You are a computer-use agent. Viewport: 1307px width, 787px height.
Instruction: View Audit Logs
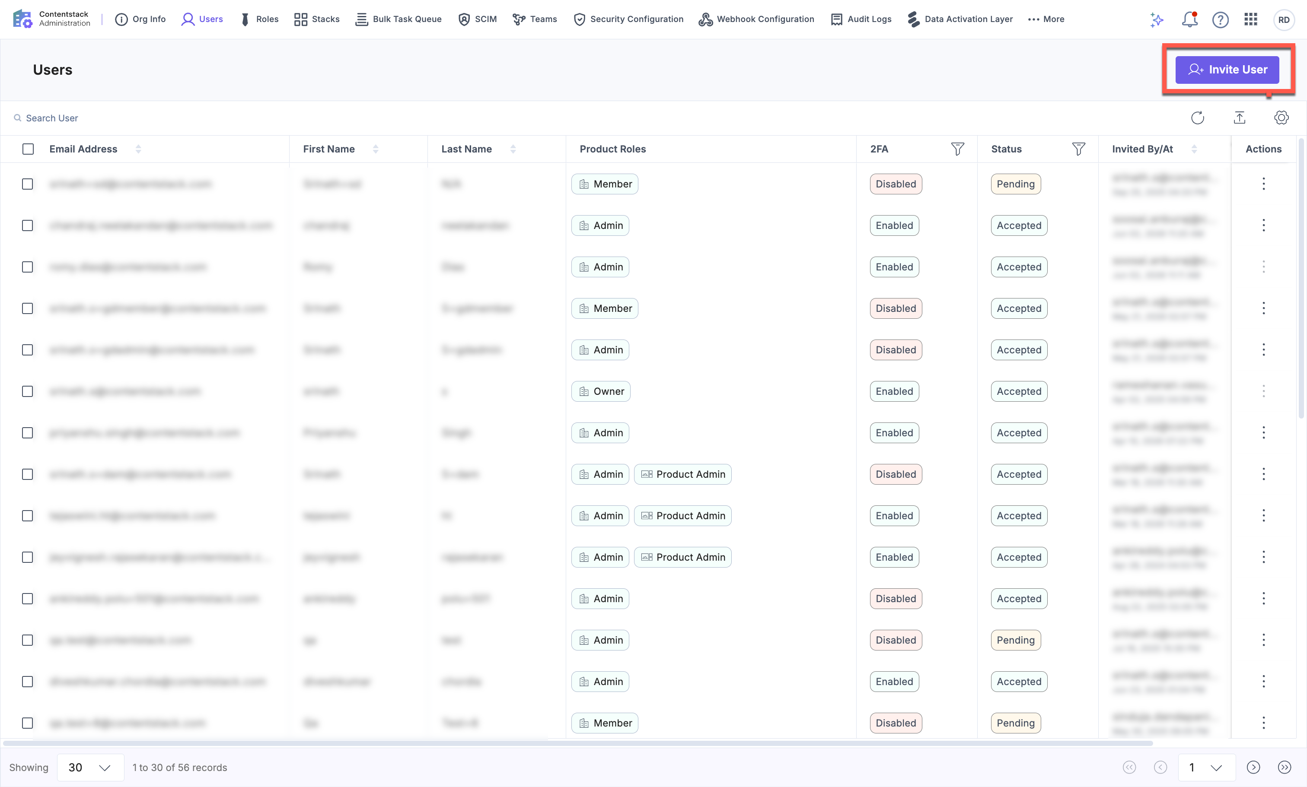pyautogui.click(x=861, y=19)
